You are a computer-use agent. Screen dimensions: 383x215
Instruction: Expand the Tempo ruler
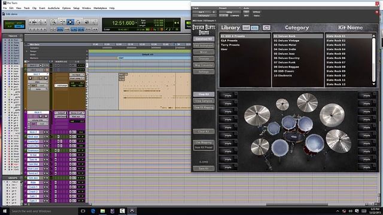26,51
